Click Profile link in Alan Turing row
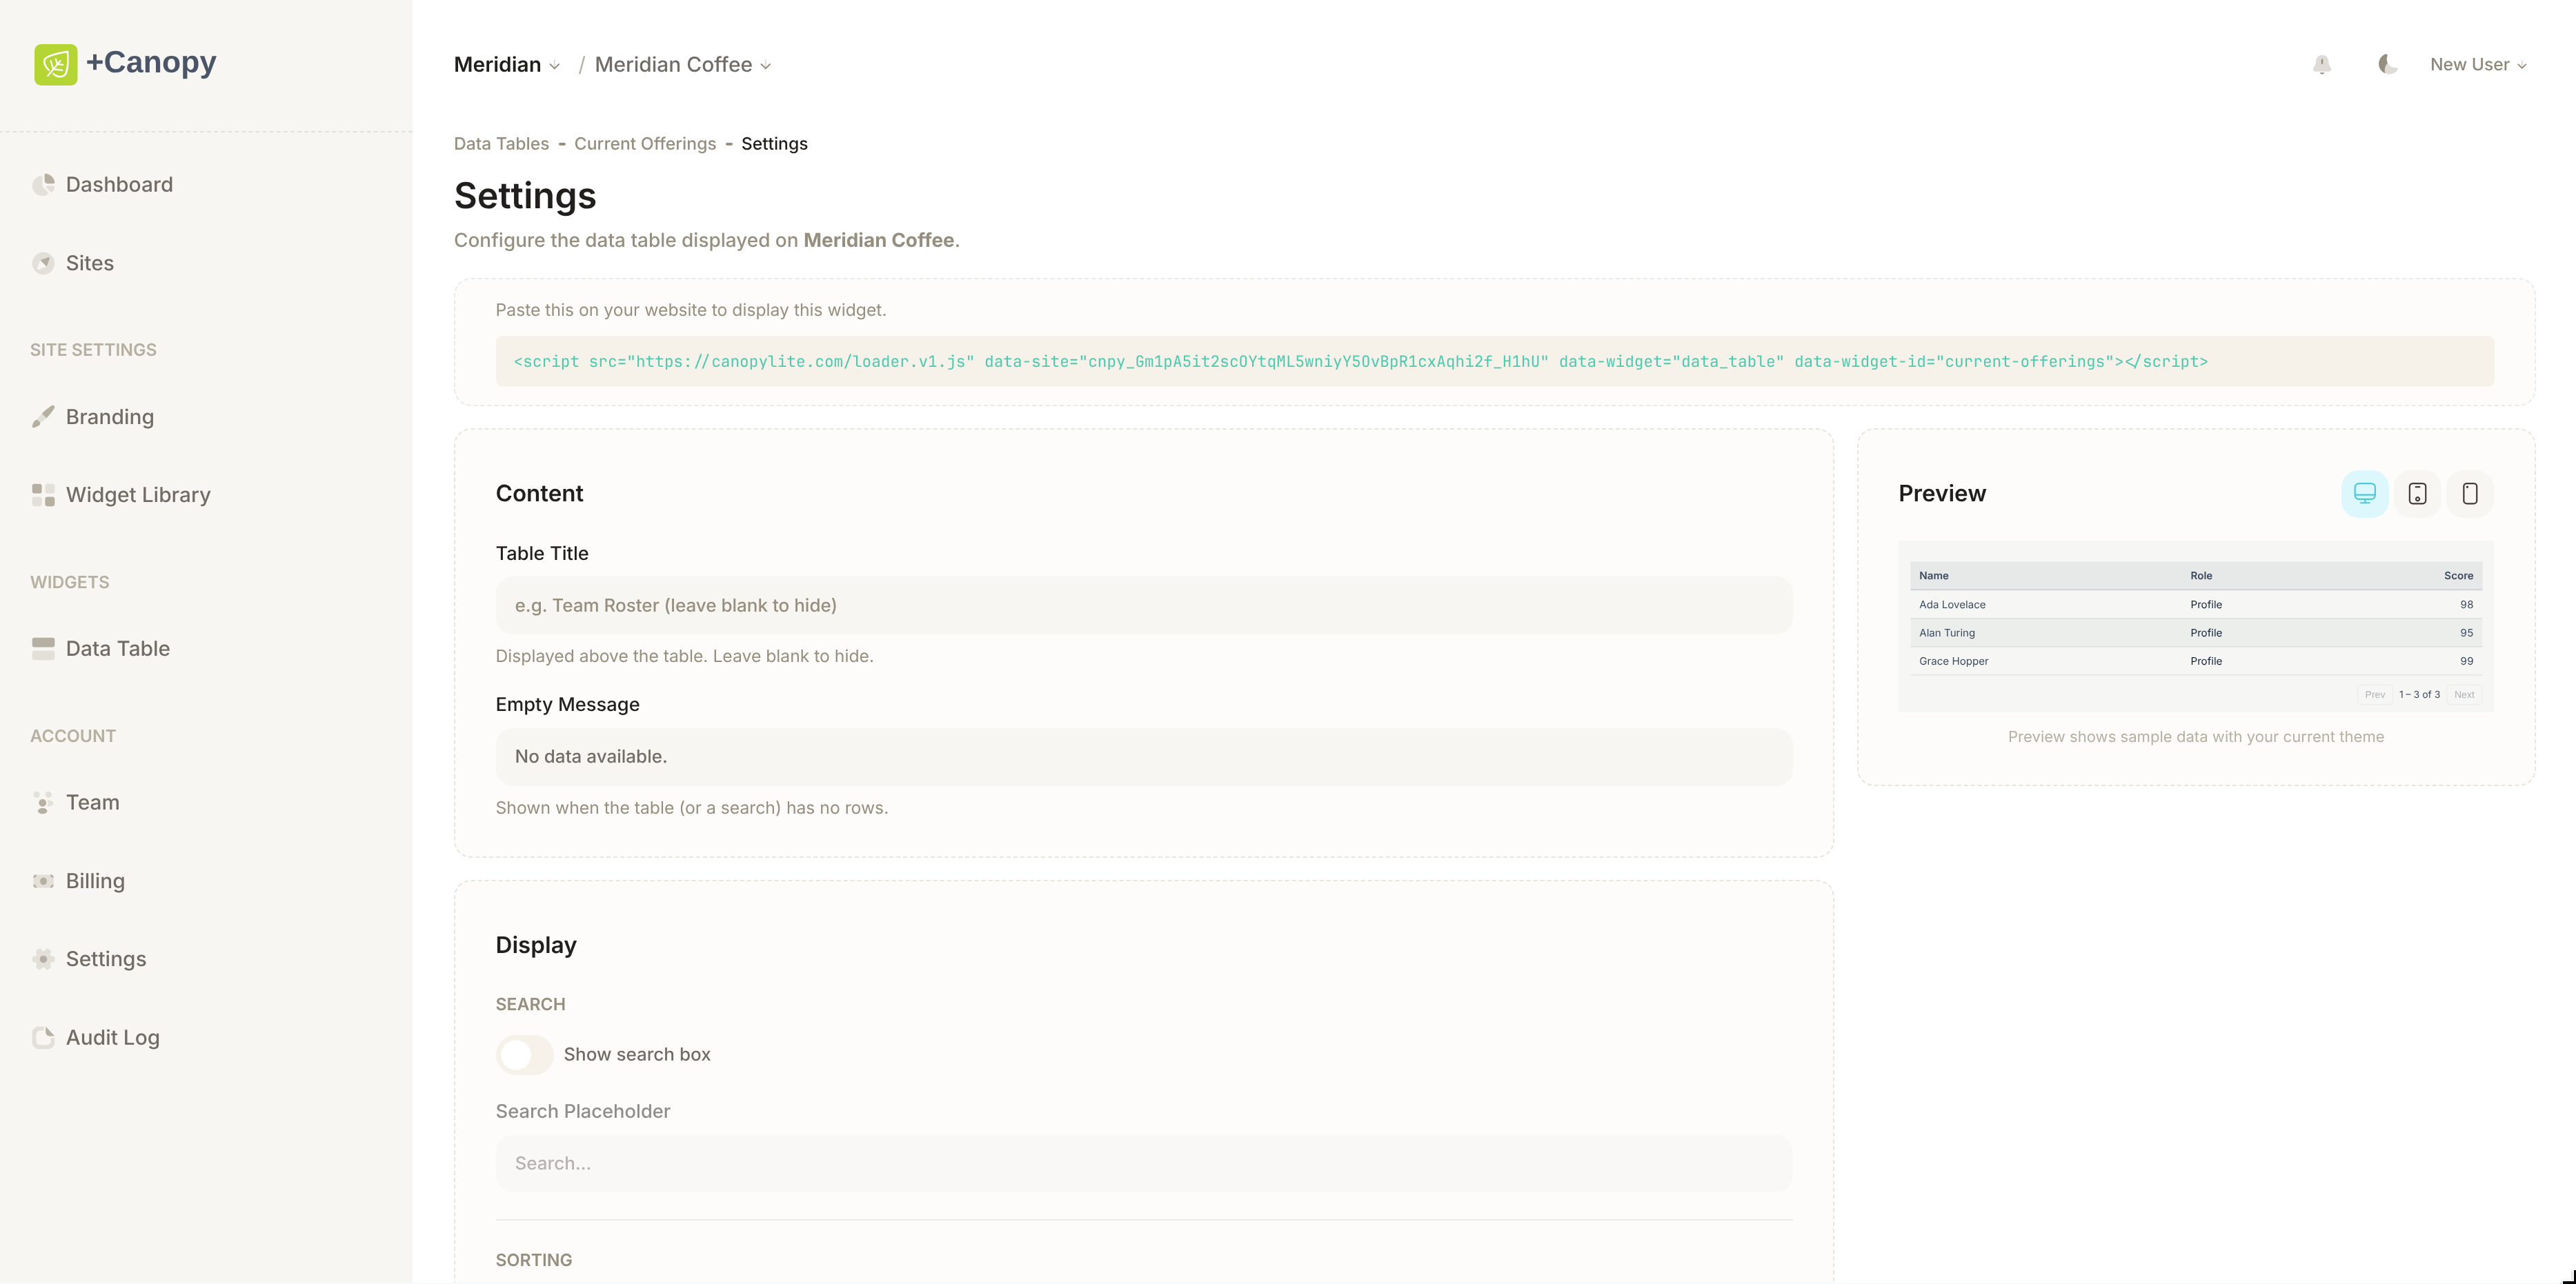This screenshot has height=1284, width=2576. click(x=2206, y=632)
